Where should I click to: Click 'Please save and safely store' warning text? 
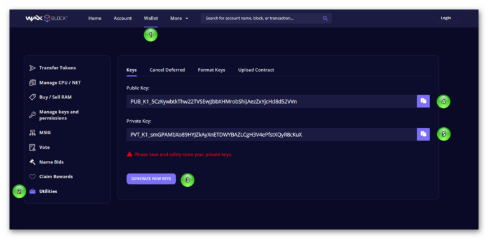point(183,154)
